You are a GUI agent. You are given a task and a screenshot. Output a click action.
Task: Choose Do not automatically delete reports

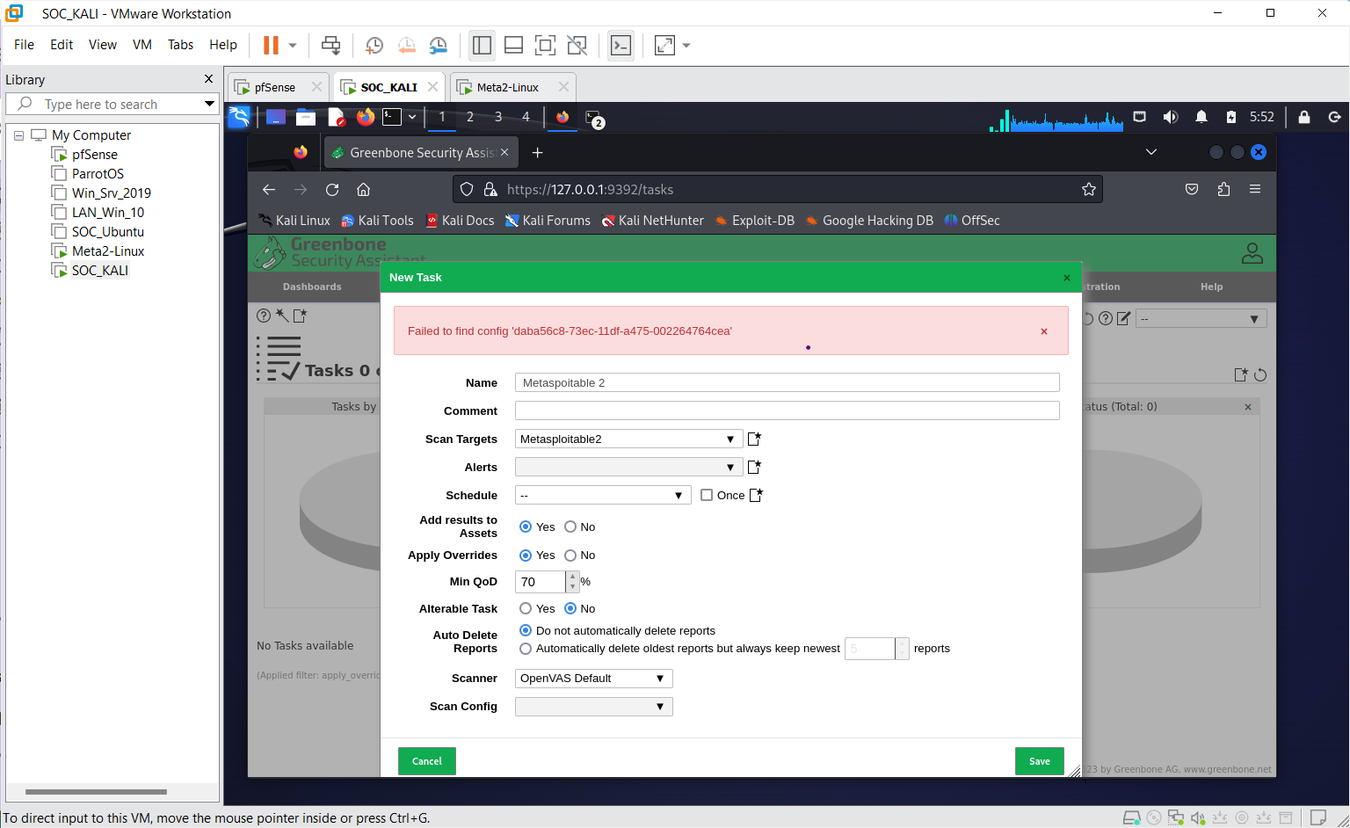click(526, 630)
